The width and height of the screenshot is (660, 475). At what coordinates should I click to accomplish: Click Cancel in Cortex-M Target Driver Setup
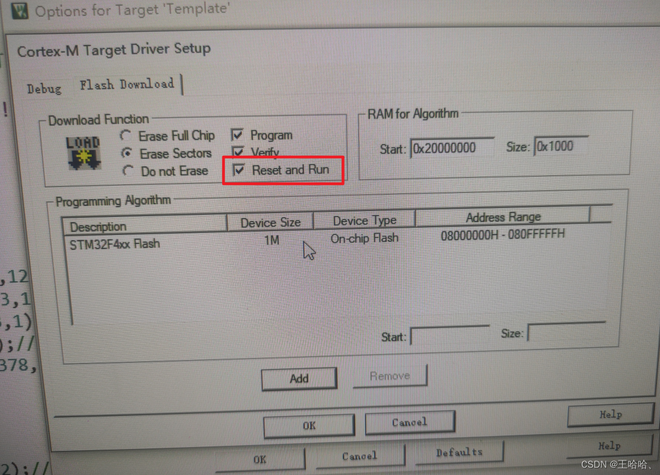[409, 422]
